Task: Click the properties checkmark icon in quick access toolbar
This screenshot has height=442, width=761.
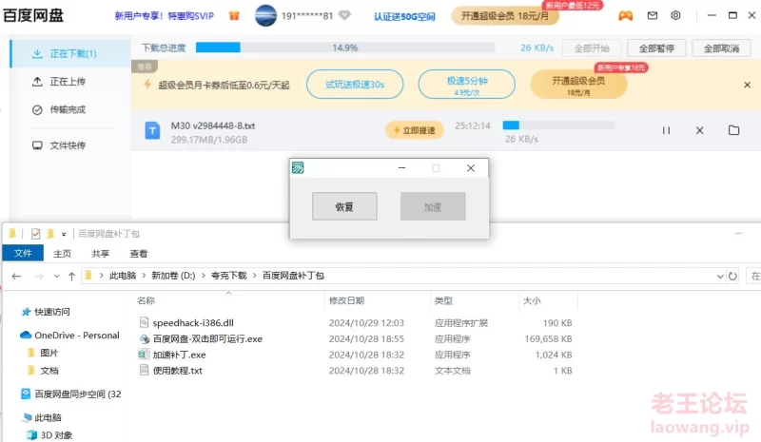Action: (x=35, y=234)
